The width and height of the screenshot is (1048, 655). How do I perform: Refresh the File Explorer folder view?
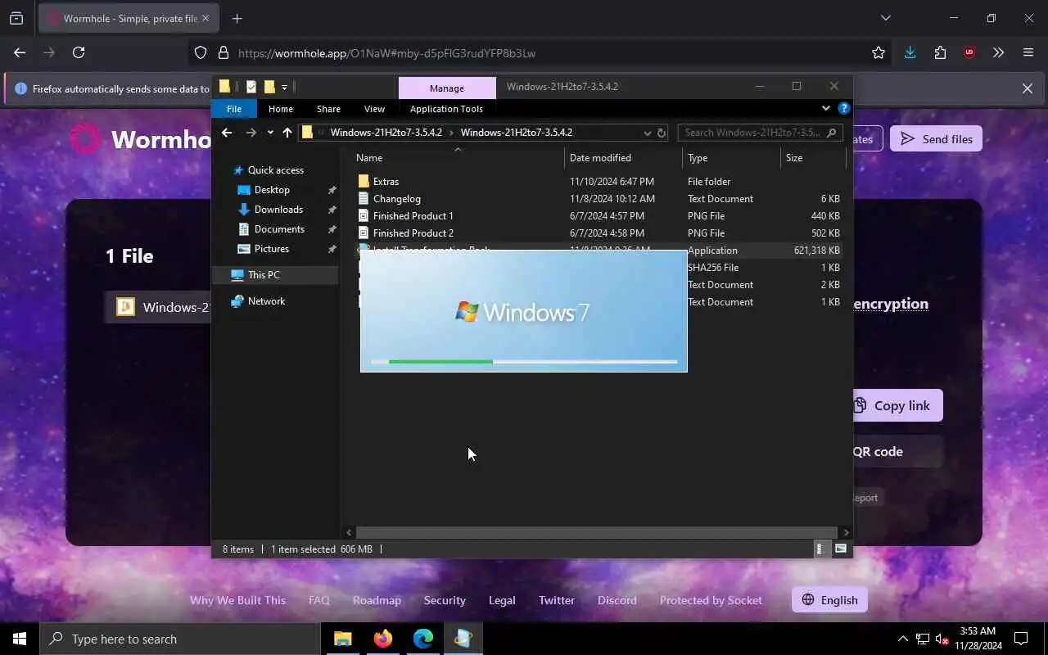[x=662, y=133]
